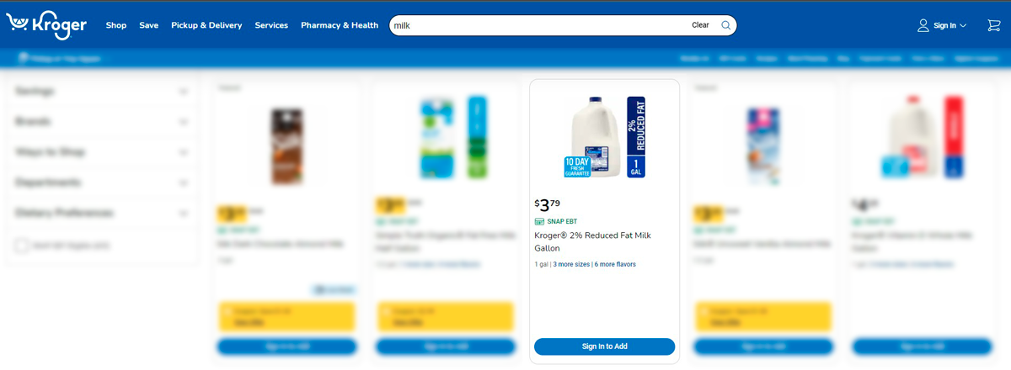Click the Kroger logo
Screen dimensions: 1011x370
pos(46,25)
